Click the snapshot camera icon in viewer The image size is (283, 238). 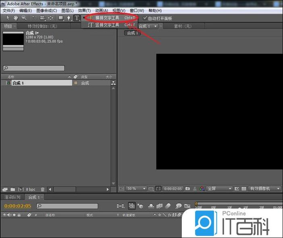tap(188, 188)
